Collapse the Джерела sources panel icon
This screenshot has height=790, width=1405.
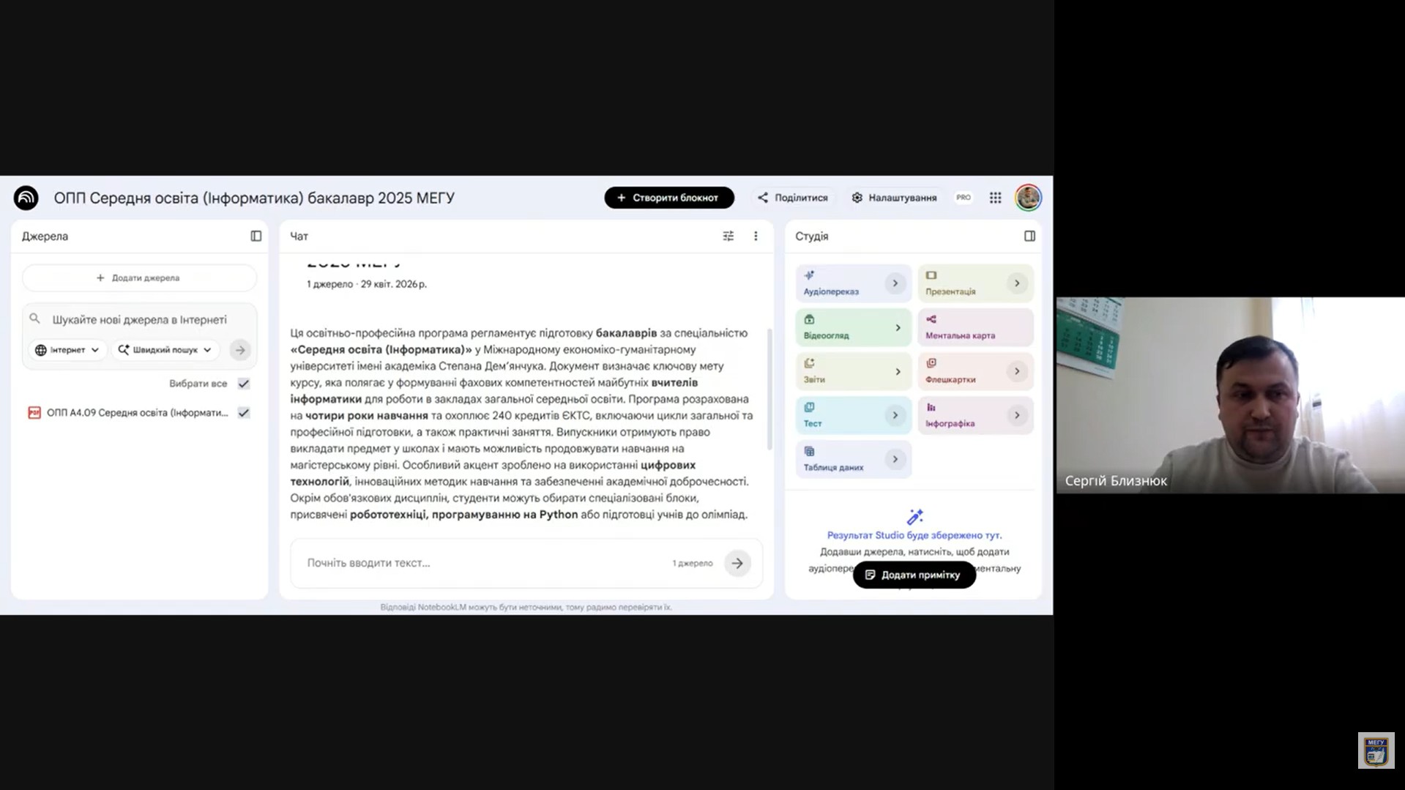(256, 236)
